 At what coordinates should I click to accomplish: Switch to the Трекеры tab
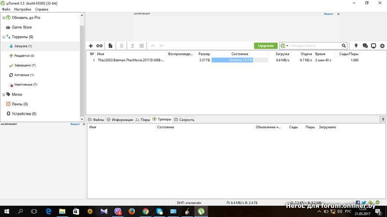pos(162,119)
